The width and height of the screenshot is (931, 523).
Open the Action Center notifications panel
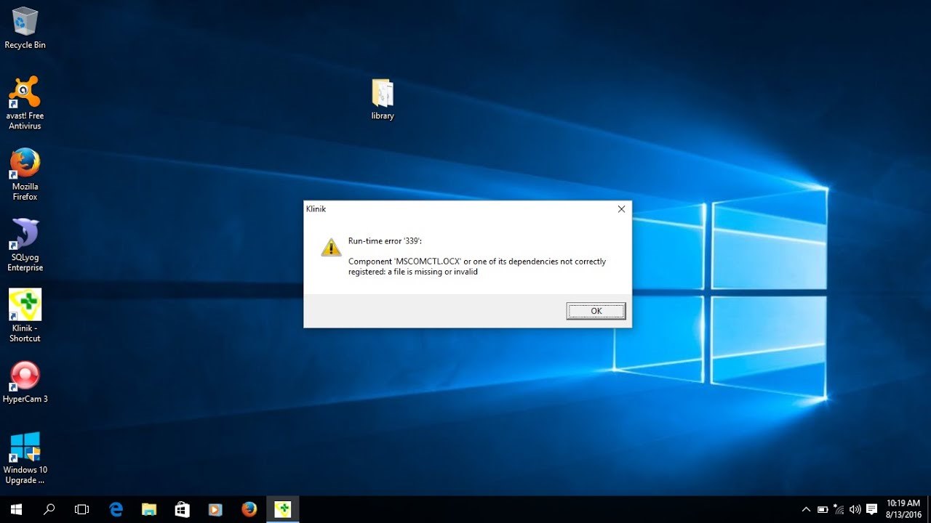pyautogui.click(x=870, y=509)
